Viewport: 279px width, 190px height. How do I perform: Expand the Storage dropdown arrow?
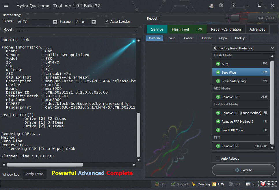point(94,22)
